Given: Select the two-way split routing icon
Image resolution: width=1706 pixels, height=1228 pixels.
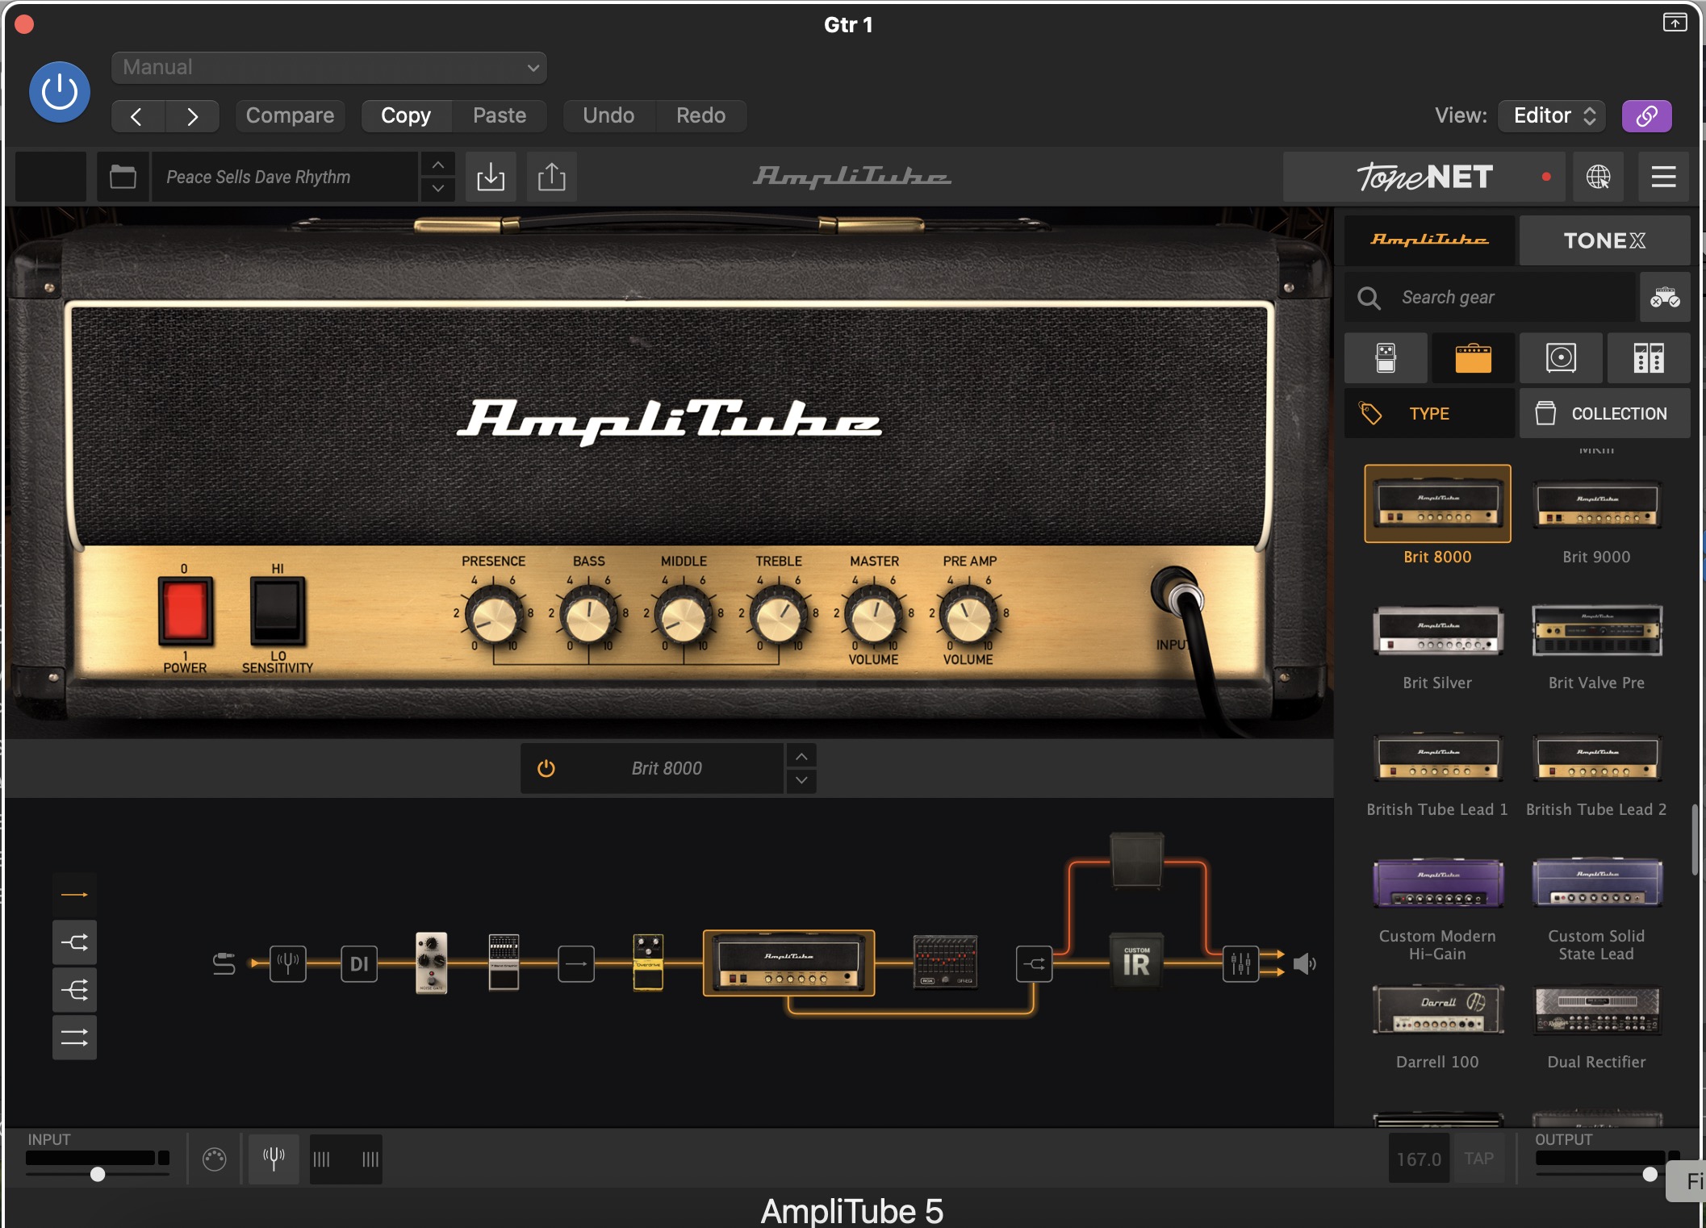Looking at the screenshot, I should [x=74, y=942].
